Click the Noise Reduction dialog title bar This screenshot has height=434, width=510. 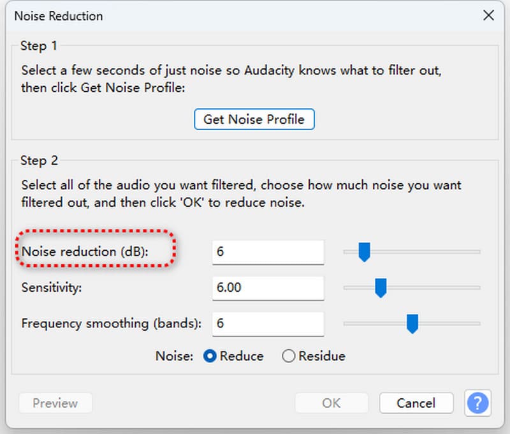click(x=255, y=15)
